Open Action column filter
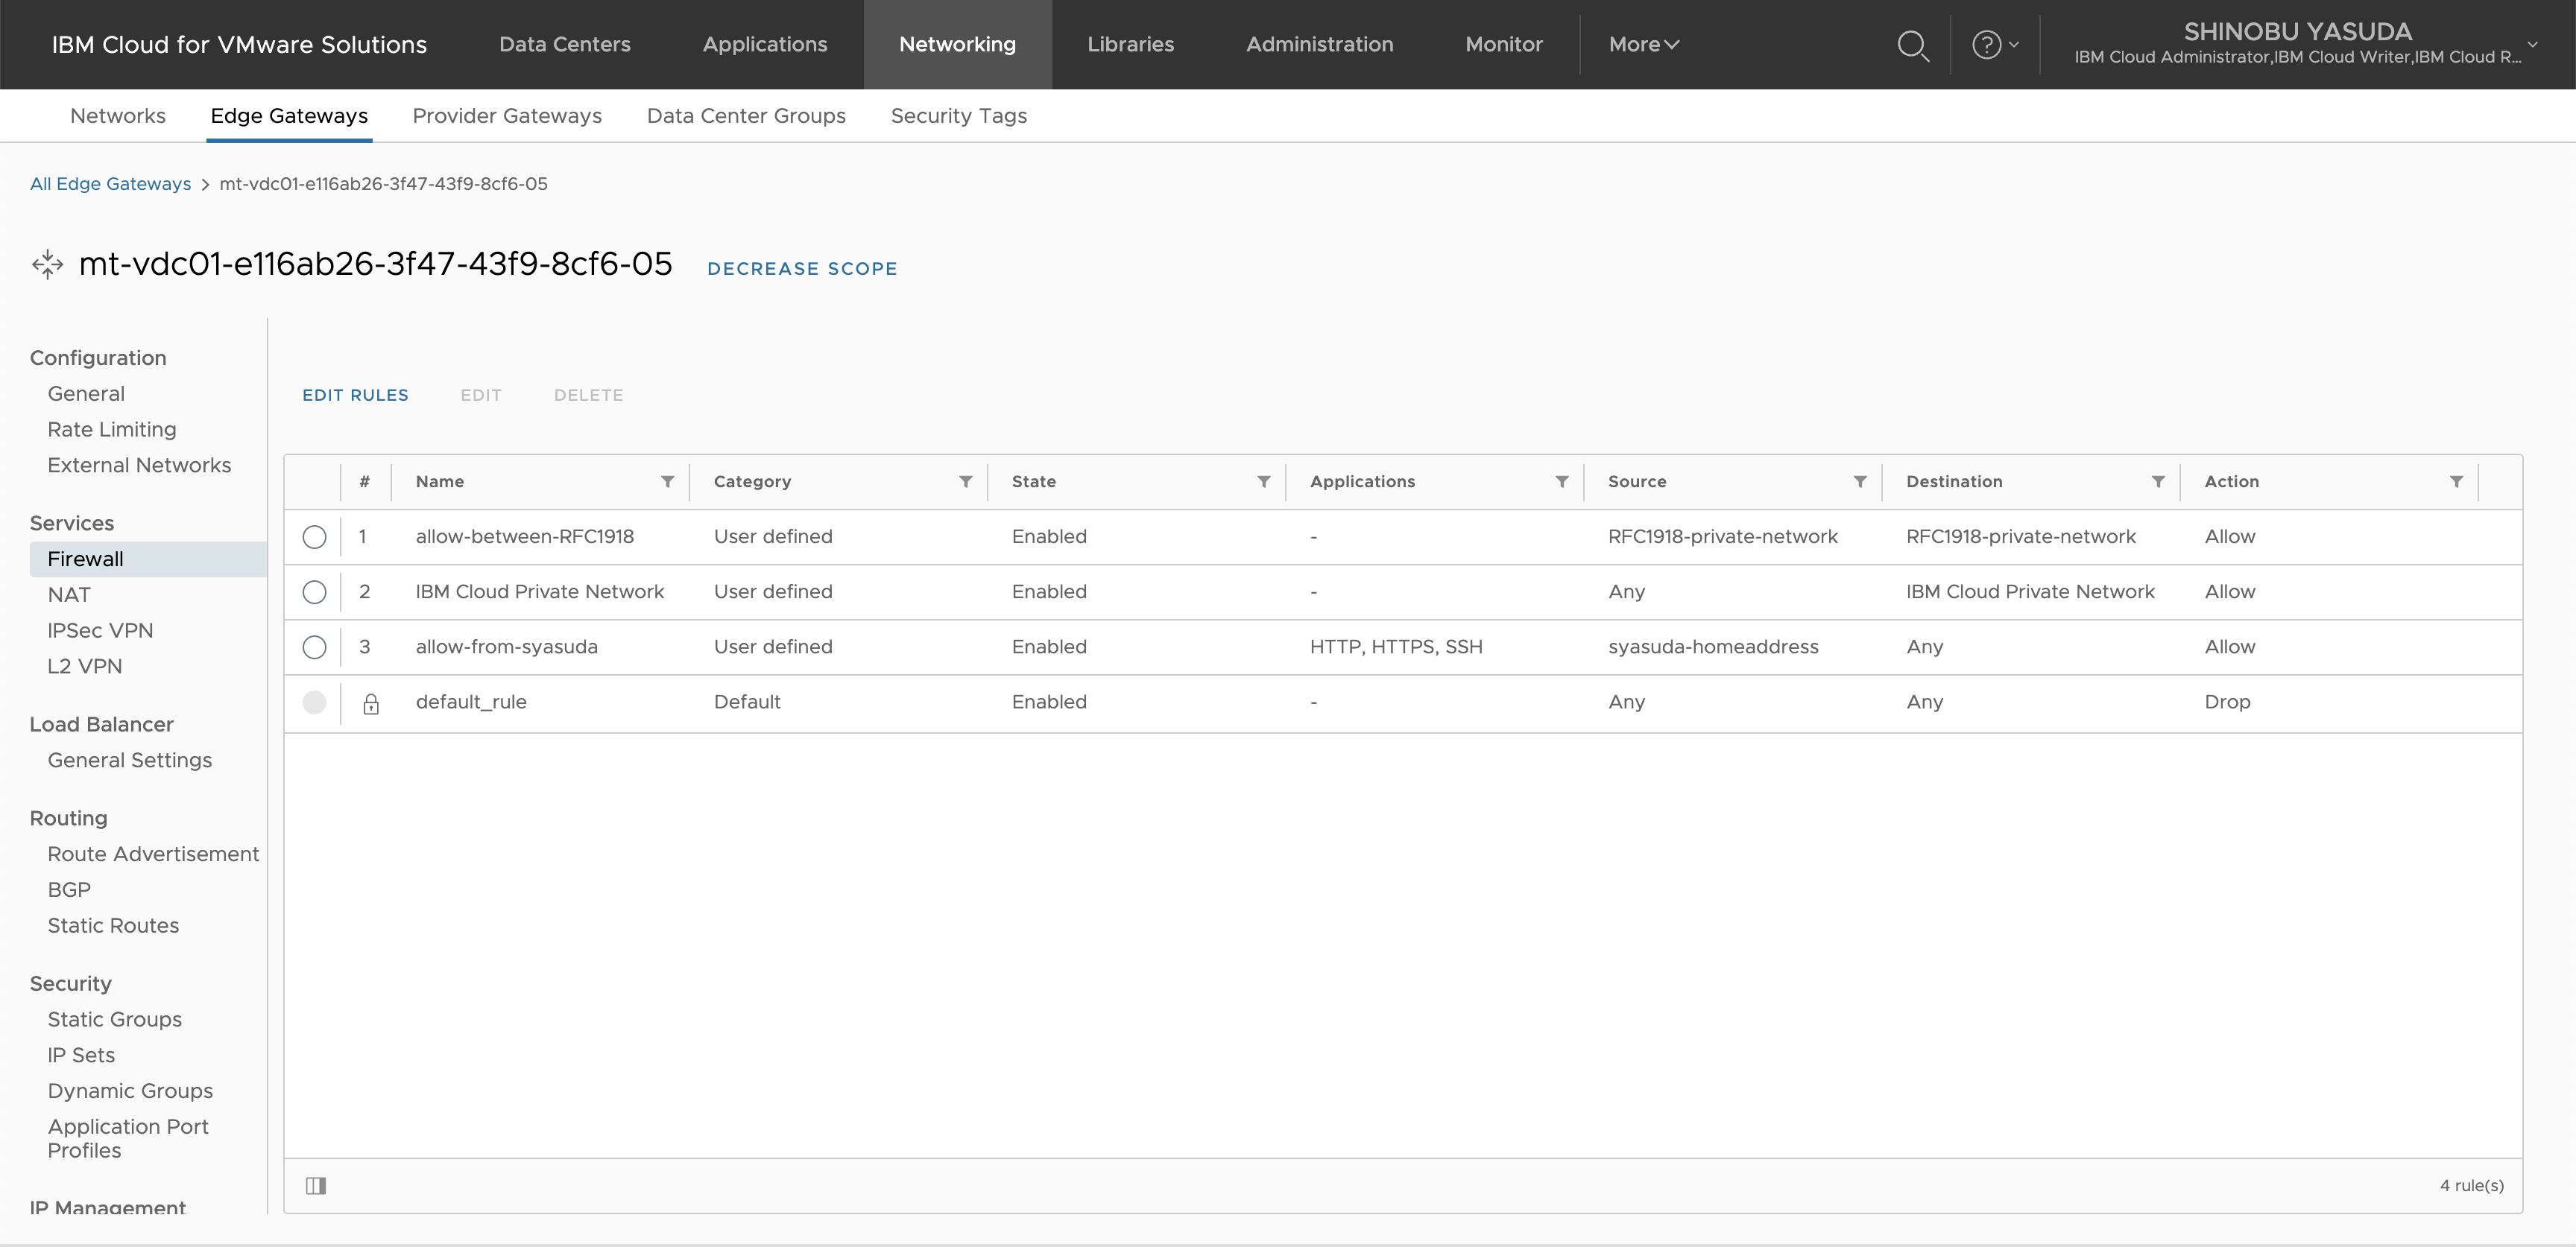Viewport: 2576px width, 1247px height. [x=2455, y=482]
